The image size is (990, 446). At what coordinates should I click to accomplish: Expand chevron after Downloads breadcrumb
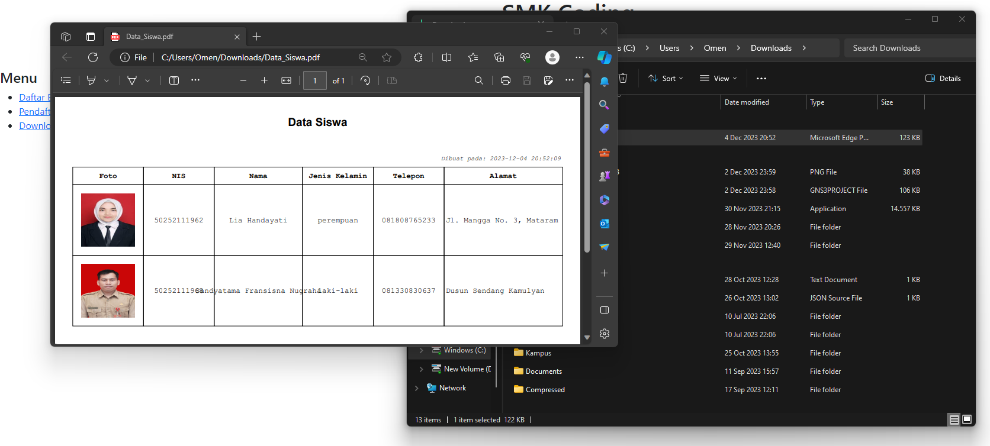click(x=804, y=48)
